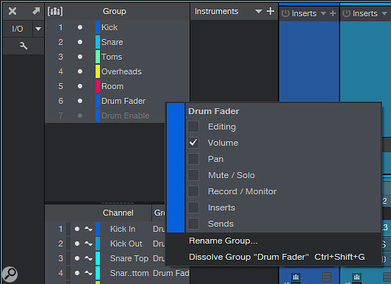This screenshot has width=391, height=284.
Task: Select the dimmed Drum Enable group row
Action: pyautogui.click(x=106, y=116)
